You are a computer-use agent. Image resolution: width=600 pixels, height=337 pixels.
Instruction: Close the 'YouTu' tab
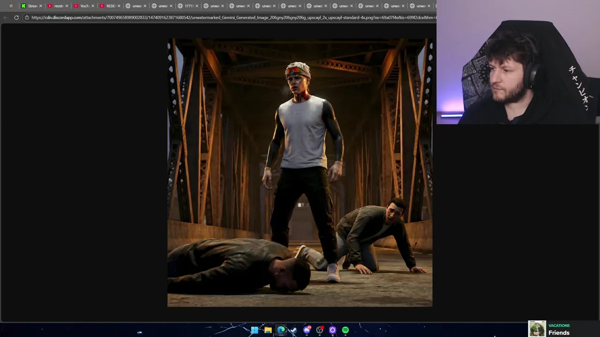(x=93, y=6)
